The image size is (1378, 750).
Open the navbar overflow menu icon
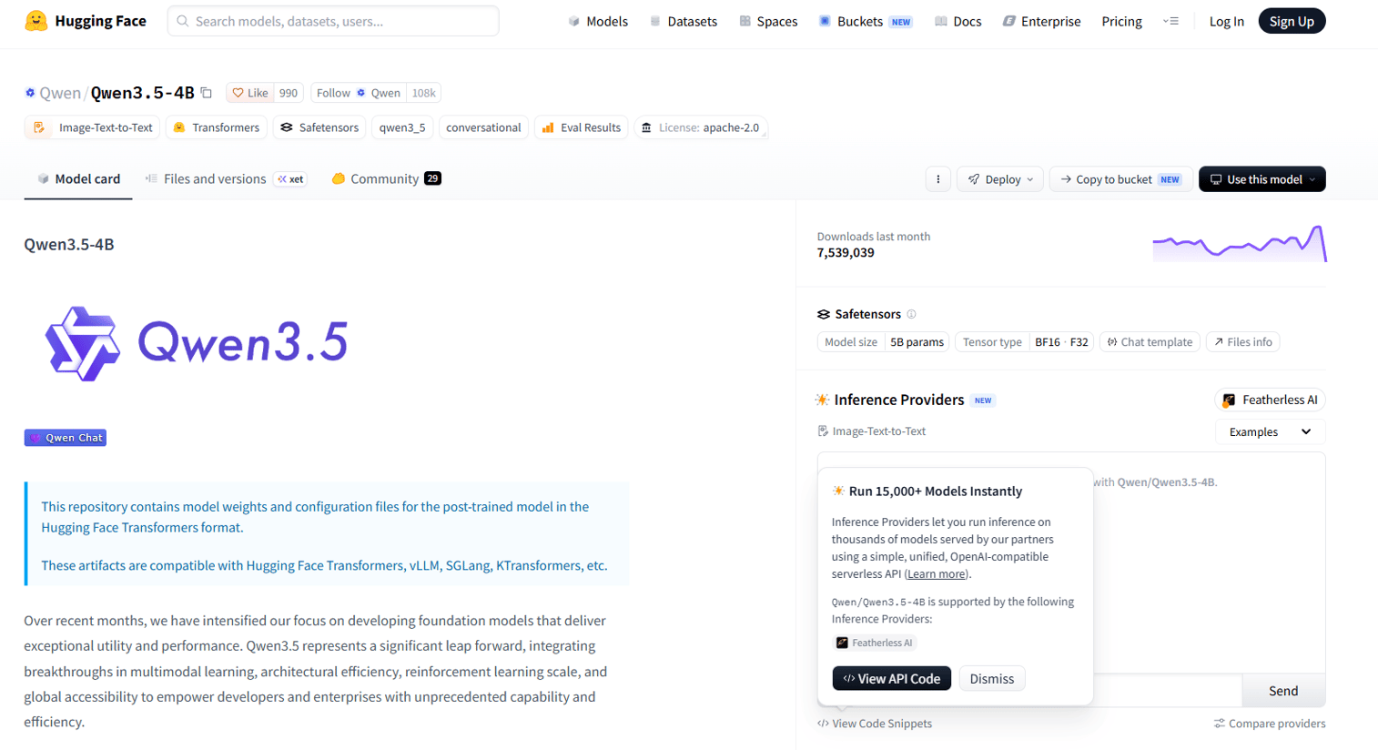point(1170,21)
